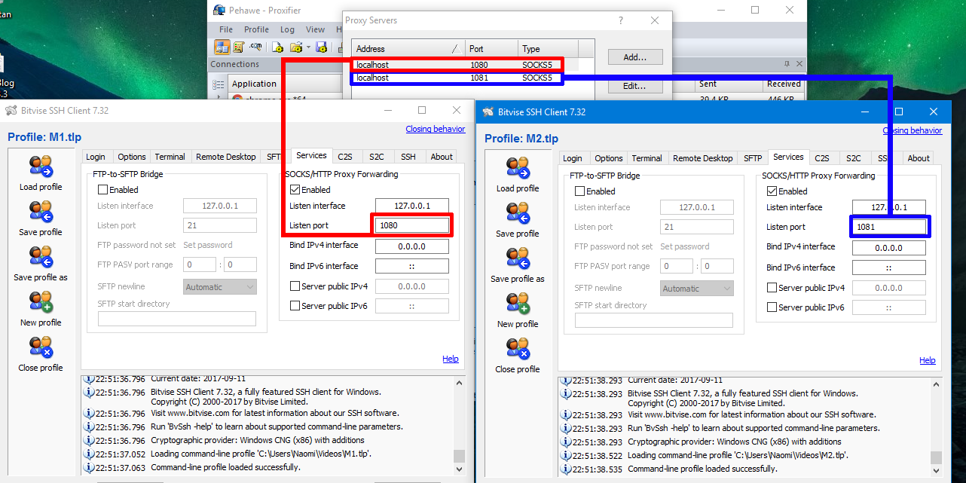The image size is (966, 483).
Task: Click Bind IPv6 interface field in M2
Action: coord(889,267)
